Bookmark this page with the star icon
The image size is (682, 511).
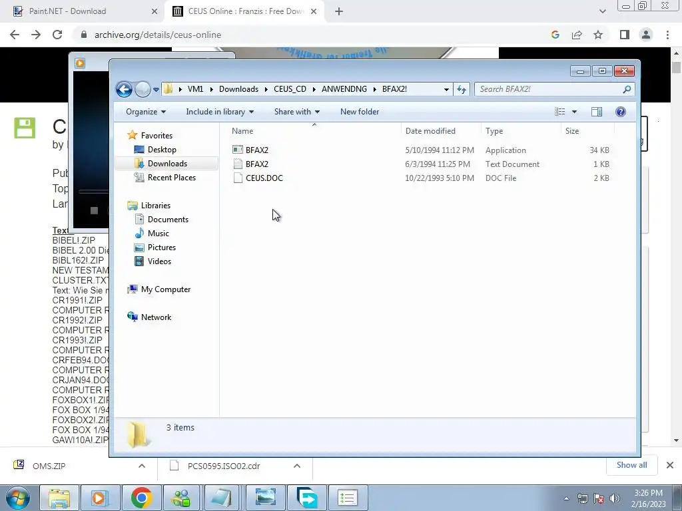pos(598,35)
